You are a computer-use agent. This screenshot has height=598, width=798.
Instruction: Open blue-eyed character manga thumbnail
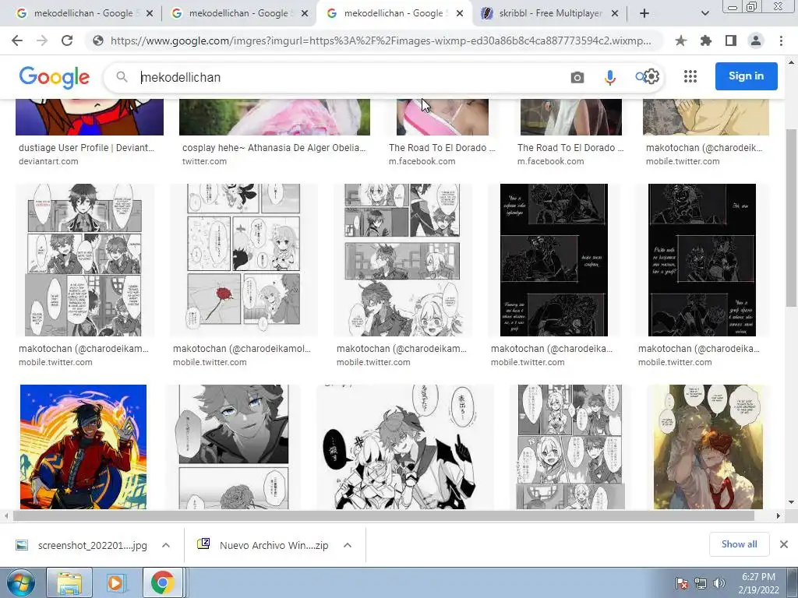click(x=234, y=447)
